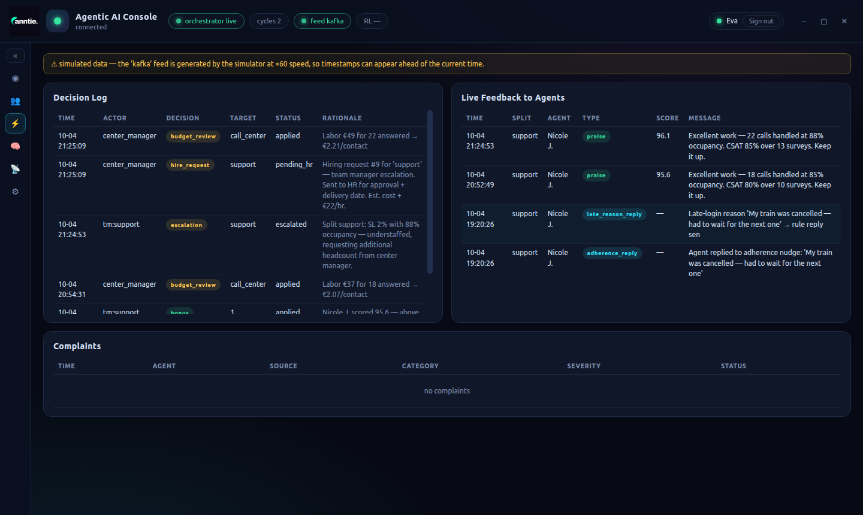Click the budget_review badge at 21:25:09
Screen dimensions: 863x515
coord(193,137)
